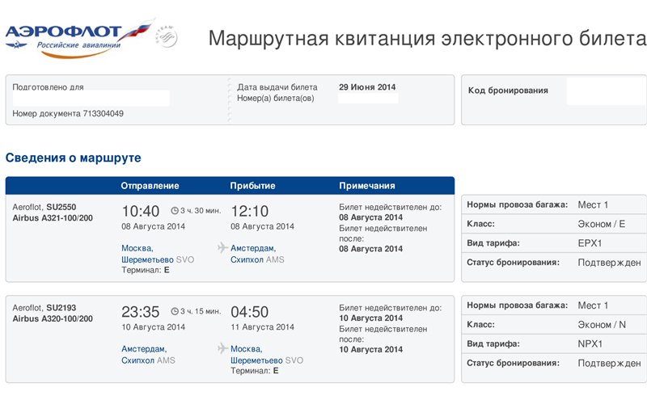
Task: Click the blank ticket number field
Action: click(368, 98)
